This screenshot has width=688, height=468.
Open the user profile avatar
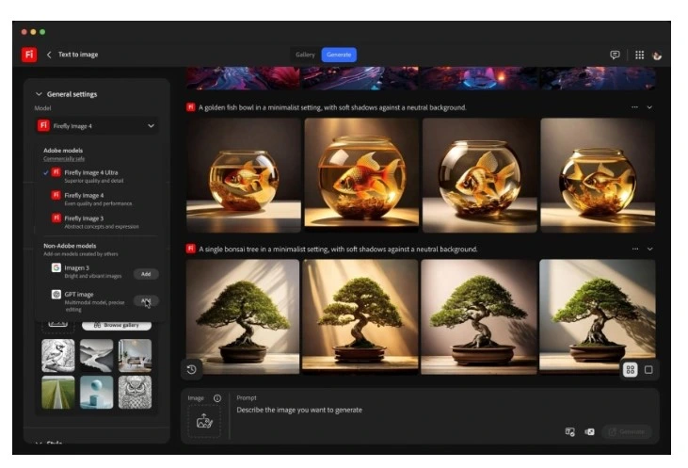pos(657,56)
